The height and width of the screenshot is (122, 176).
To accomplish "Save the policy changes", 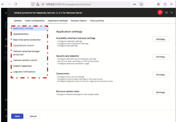I will click(x=17, y=116).
